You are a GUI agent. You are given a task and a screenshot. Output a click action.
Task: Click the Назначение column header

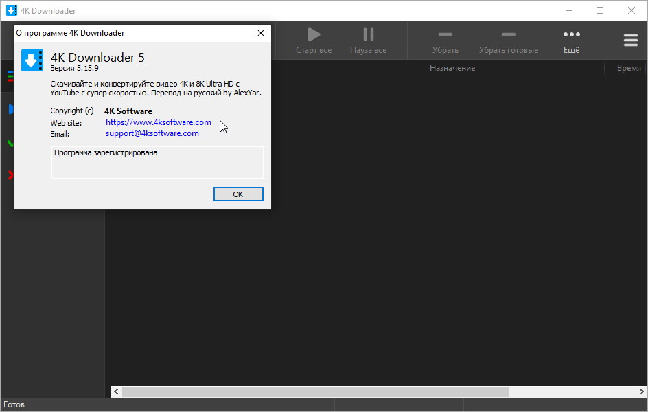(452, 68)
